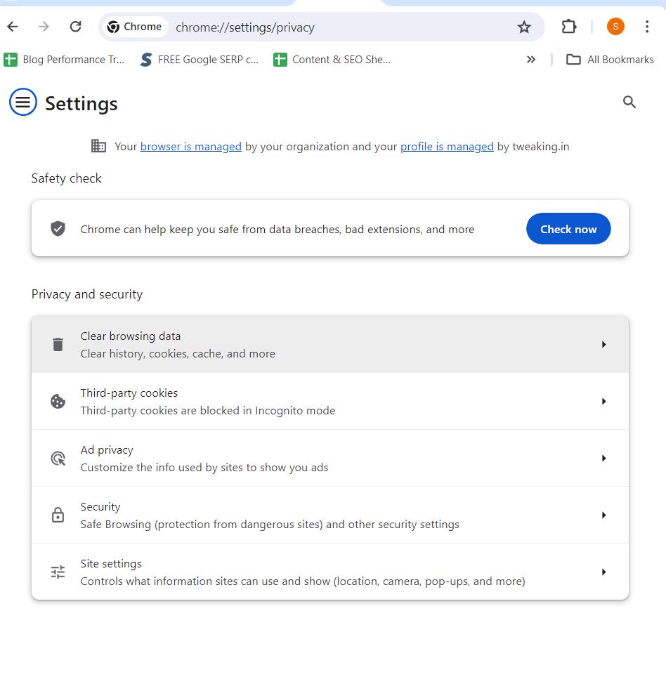Open the Ad privacy settings row
Screen dimensions: 666x684
click(x=329, y=459)
